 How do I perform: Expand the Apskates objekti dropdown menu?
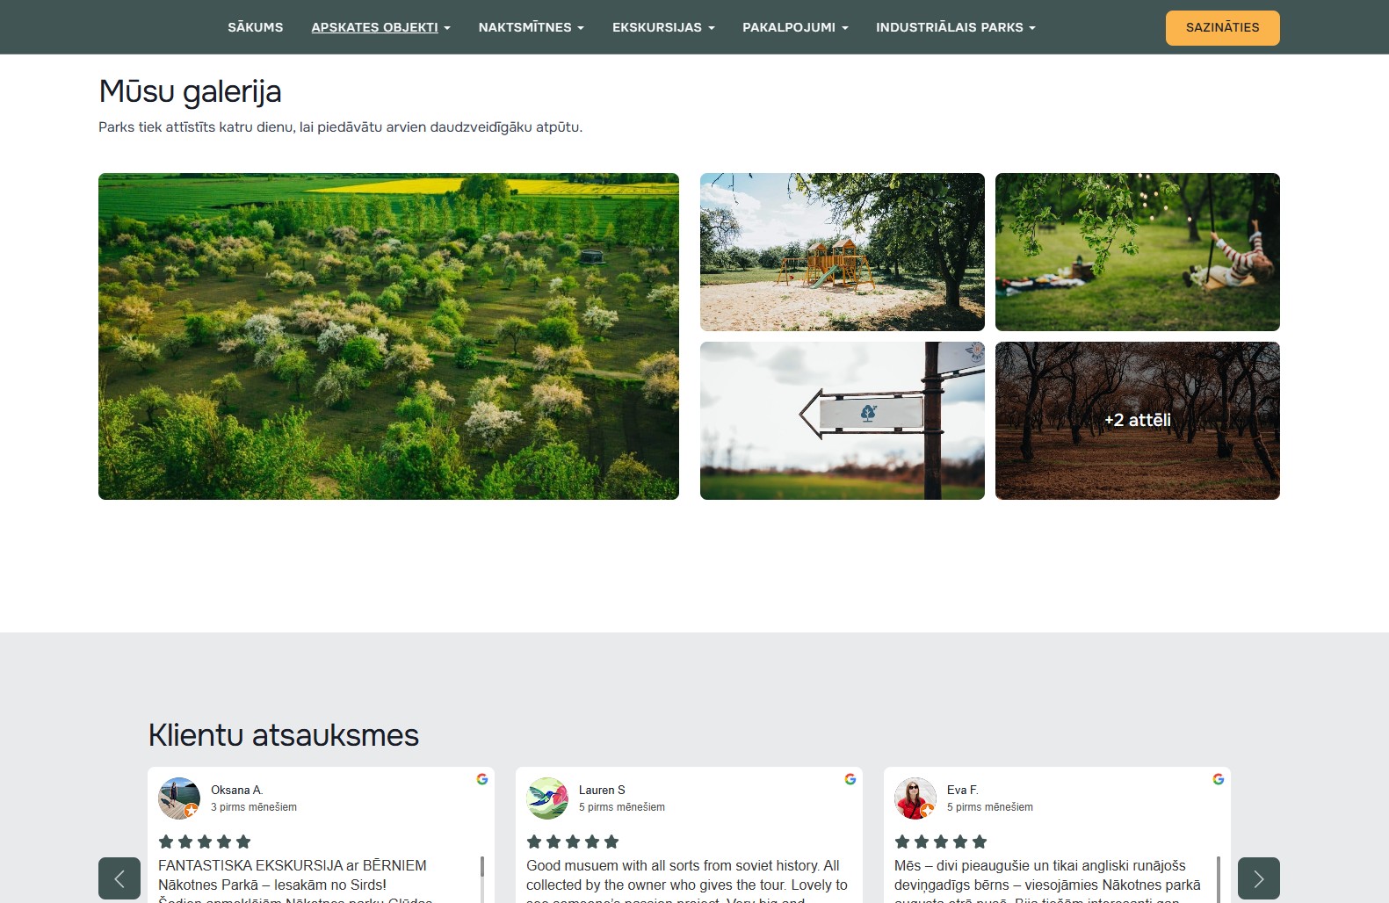click(380, 27)
